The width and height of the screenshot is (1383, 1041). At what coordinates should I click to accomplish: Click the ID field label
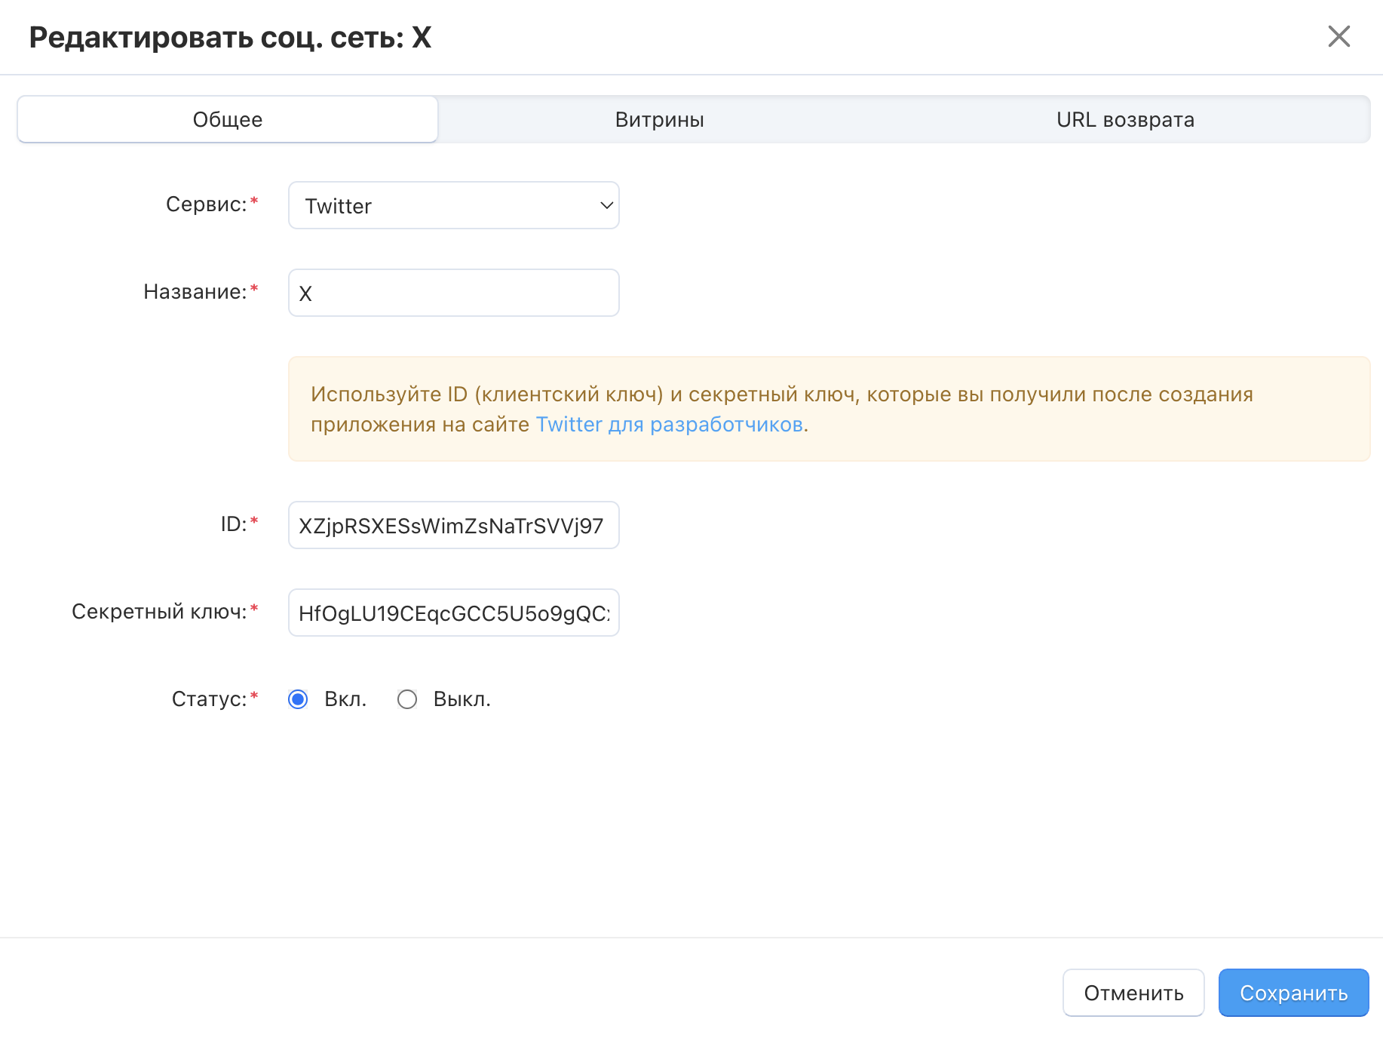(233, 524)
